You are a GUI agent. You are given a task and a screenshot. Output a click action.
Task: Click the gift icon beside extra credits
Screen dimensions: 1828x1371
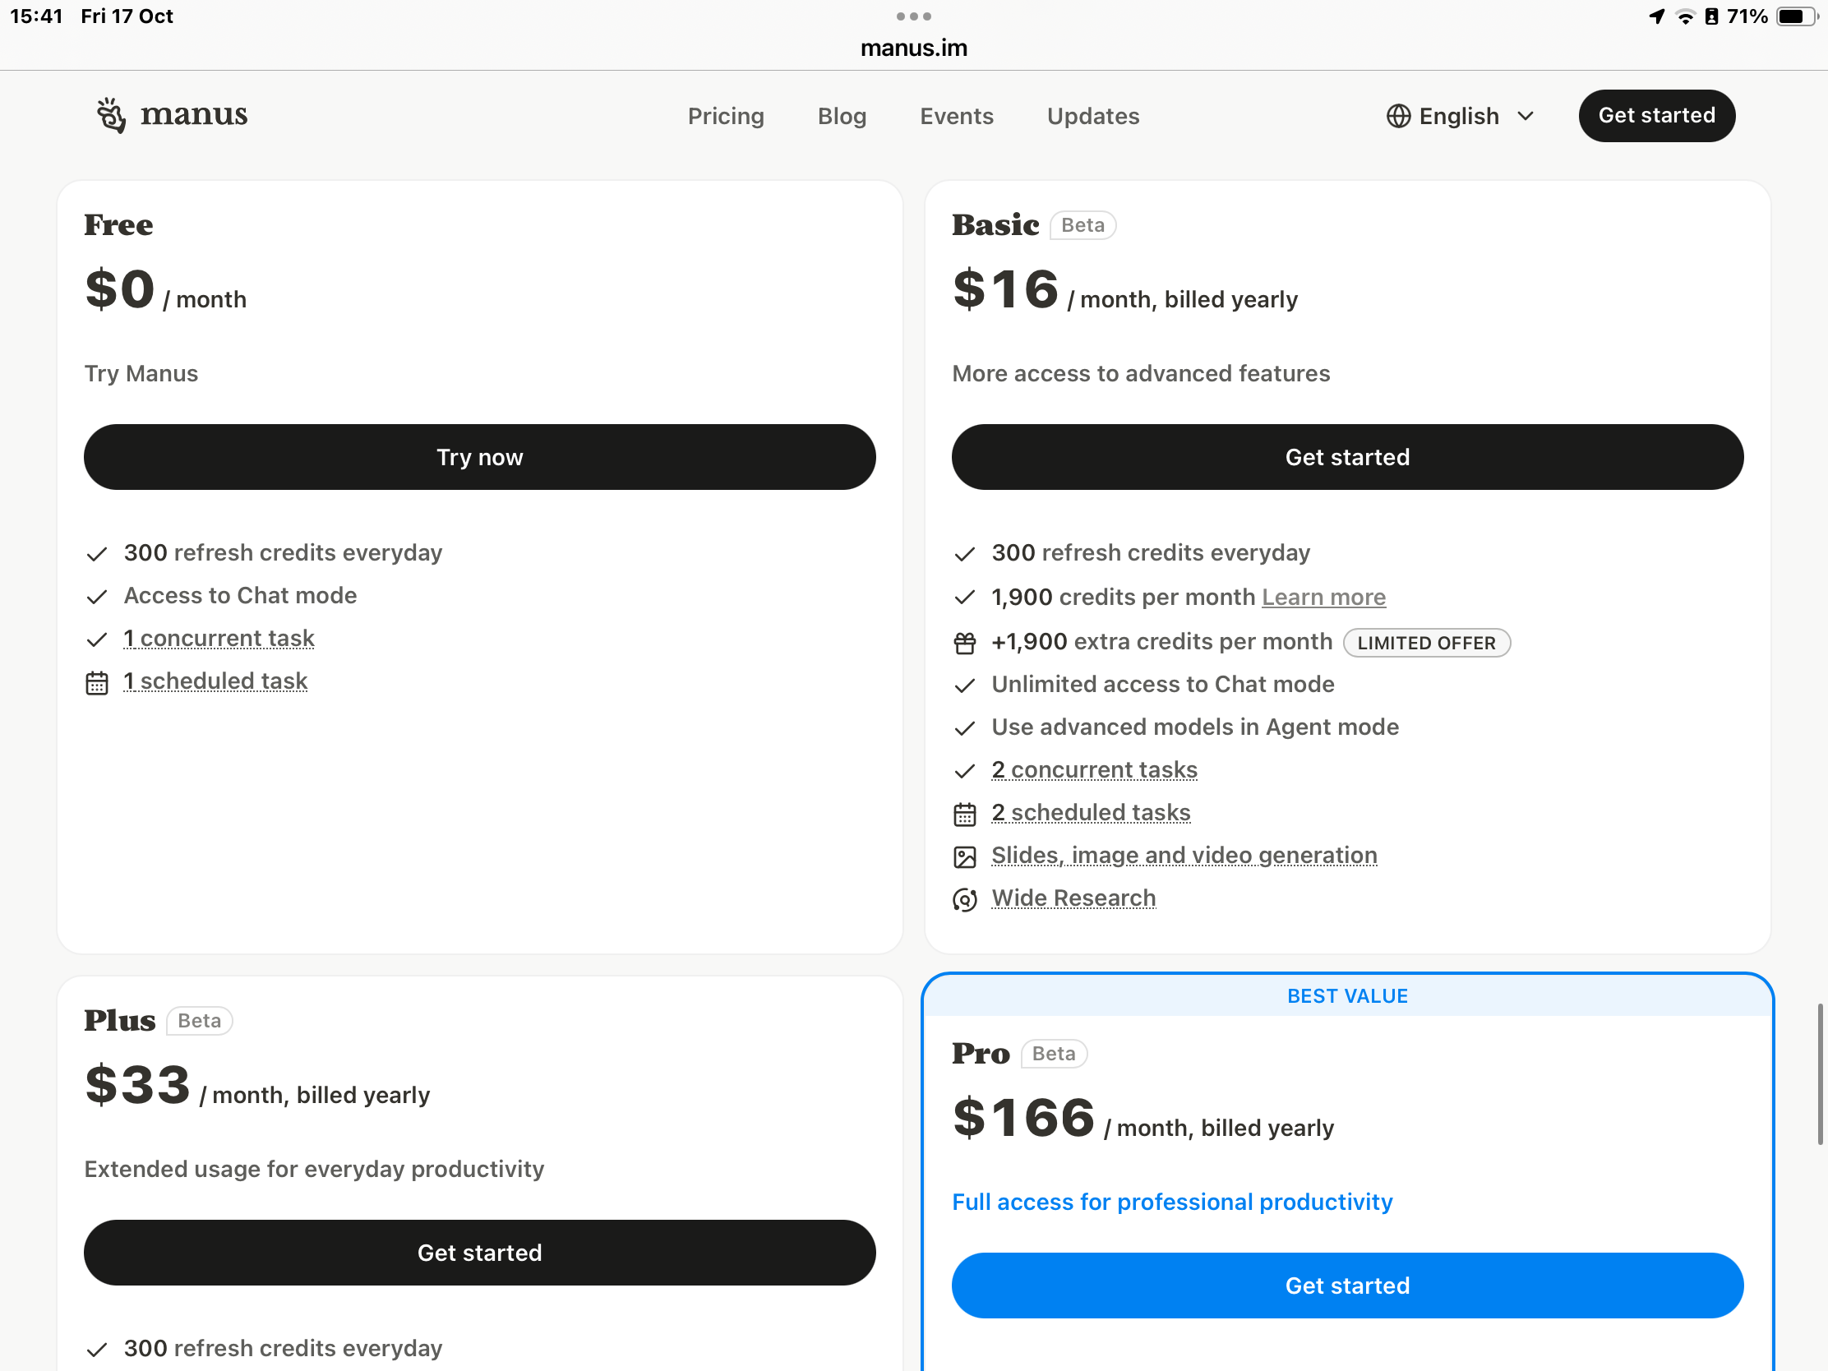[964, 642]
